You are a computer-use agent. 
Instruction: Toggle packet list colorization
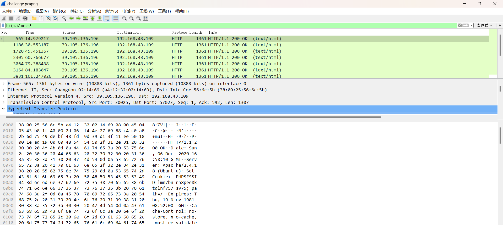[x=116, y=18]
